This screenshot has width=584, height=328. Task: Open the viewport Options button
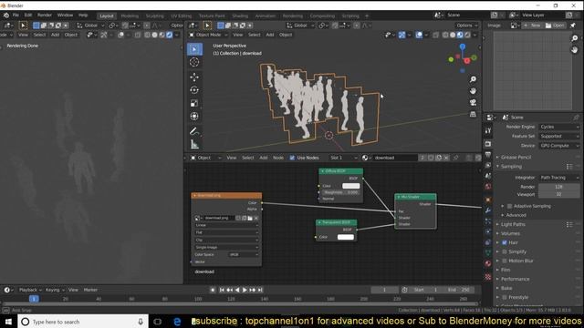point(466,26)
